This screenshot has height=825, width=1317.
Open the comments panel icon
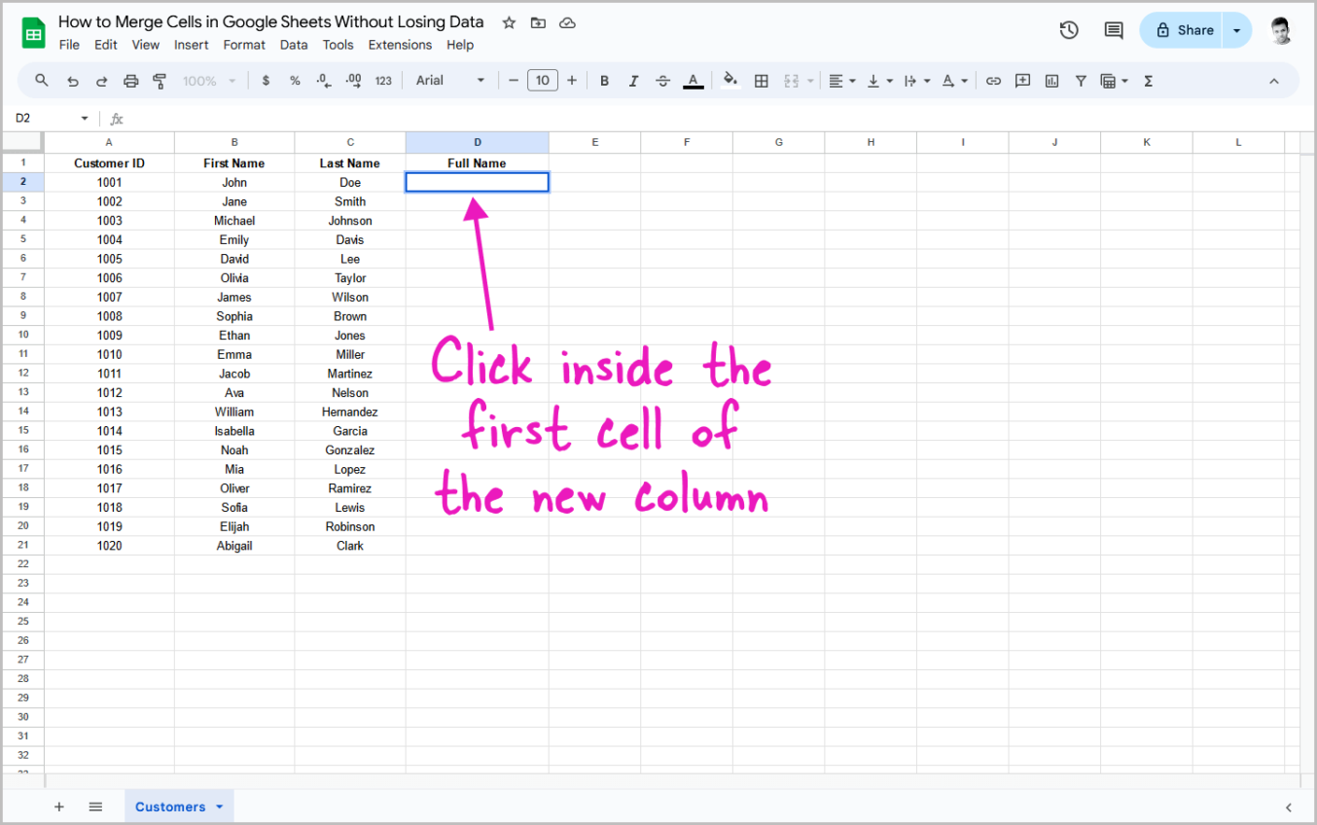tap(1114, 30)
